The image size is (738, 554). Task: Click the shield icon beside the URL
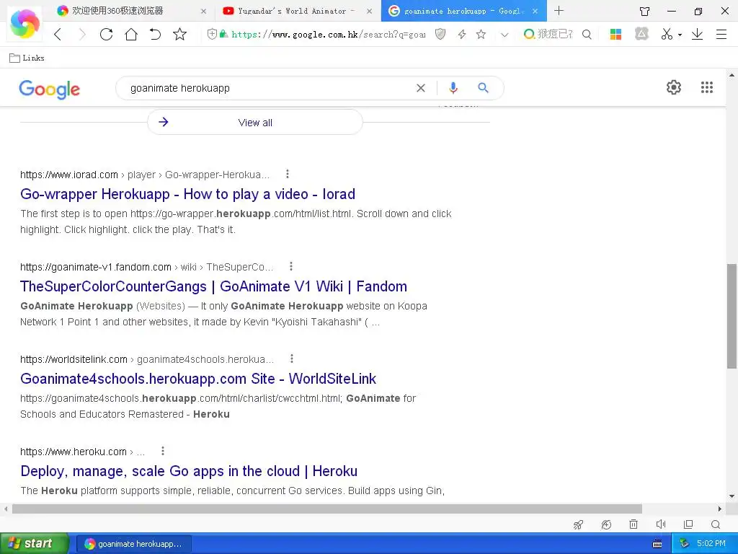click(x=213, y=34)
